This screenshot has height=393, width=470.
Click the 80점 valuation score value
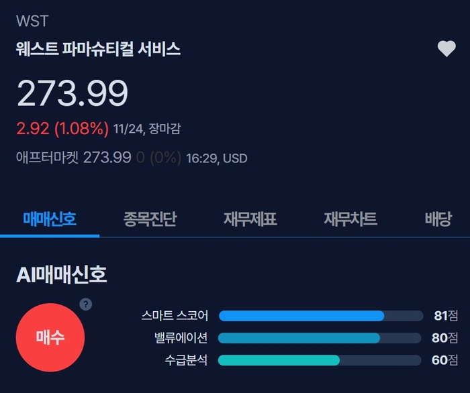click(445, 338)
